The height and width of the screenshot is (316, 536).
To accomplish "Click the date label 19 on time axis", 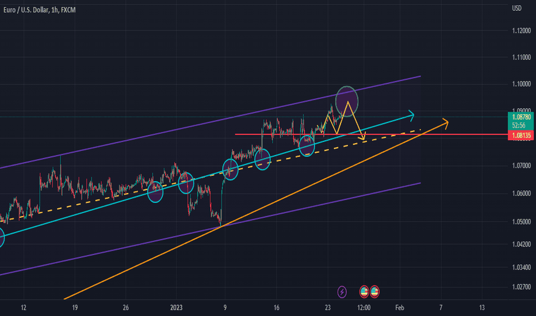I will coord(75,307).
